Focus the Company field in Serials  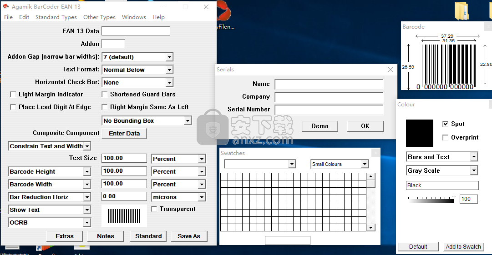pos(329,97)
